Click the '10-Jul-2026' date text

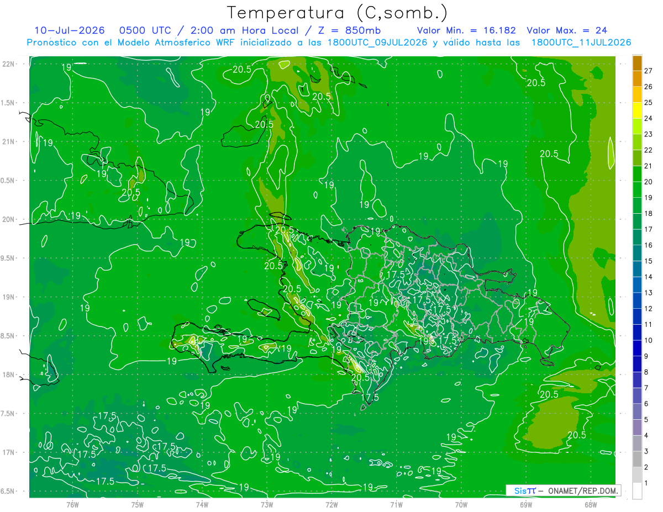coord(70,30)
